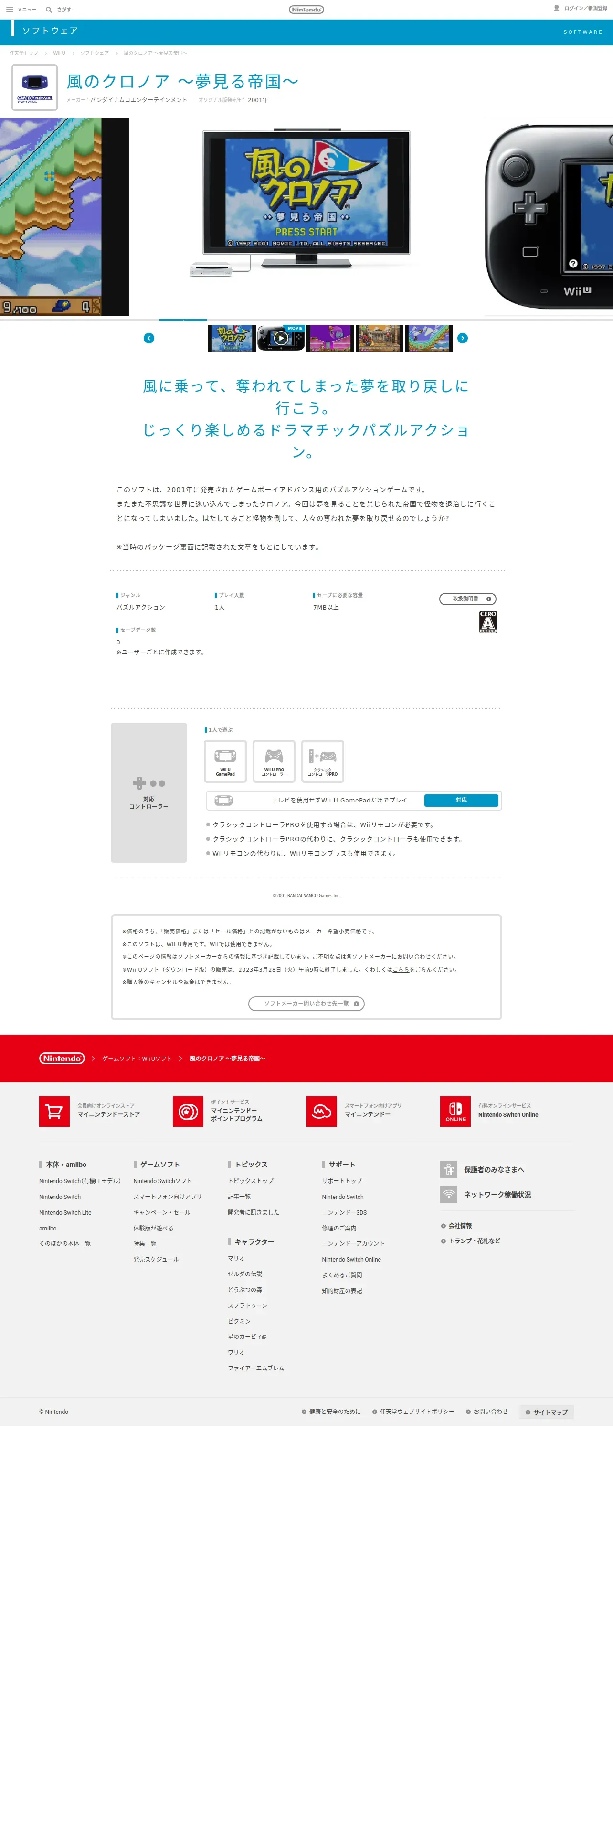This screenshot has width=613, height=1840.
Task: Click the さがす search magnifier icon
Action: click(49, 9)
